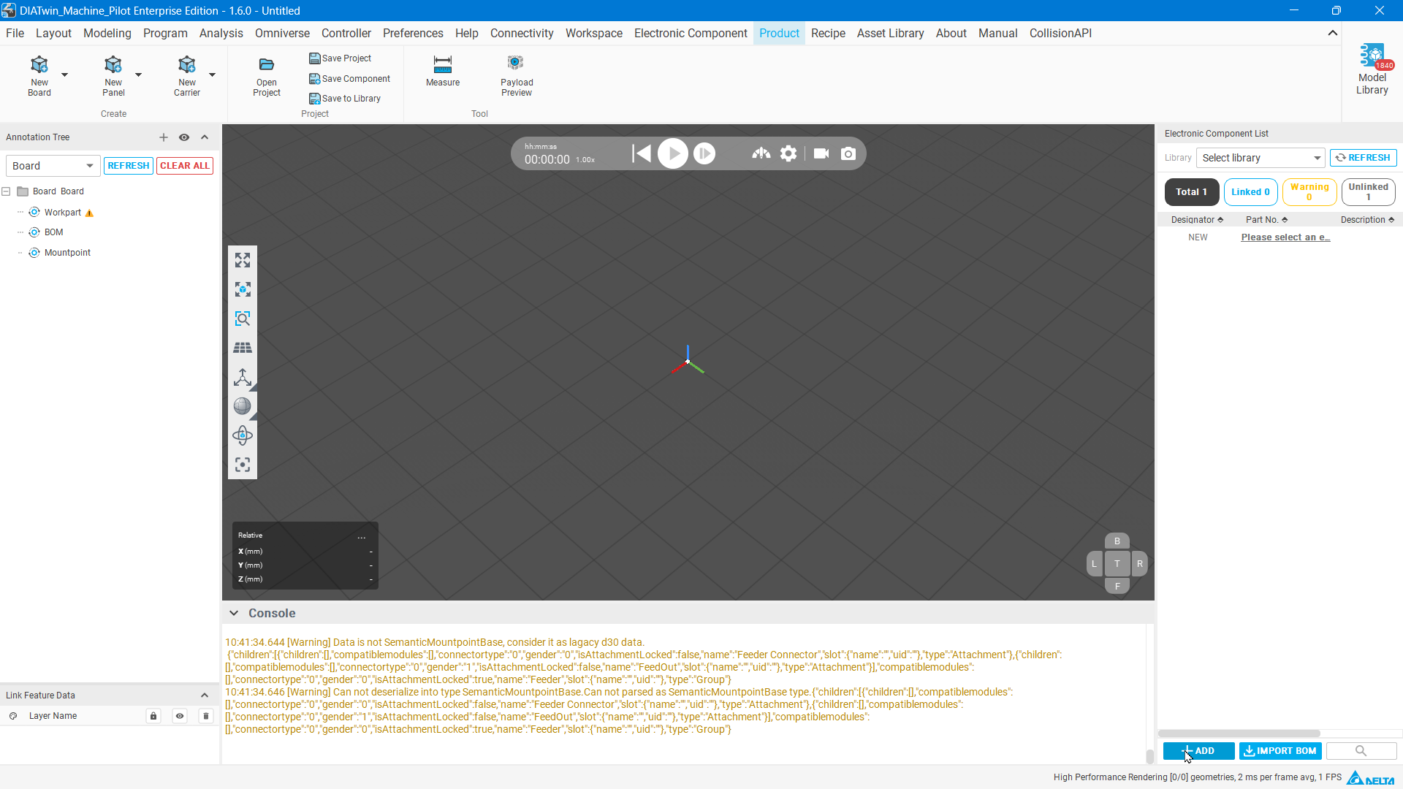Click Save Component in the ribbon
The image size is (1403, 789).
349,79
